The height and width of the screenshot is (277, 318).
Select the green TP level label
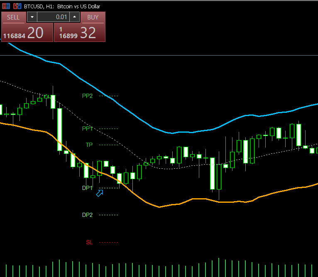point(89,145)
